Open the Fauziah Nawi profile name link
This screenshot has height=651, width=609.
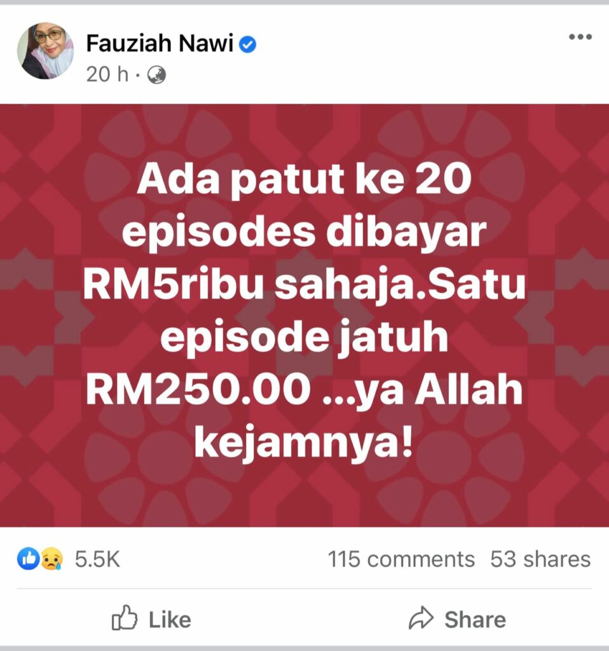[x=160, y=43]
